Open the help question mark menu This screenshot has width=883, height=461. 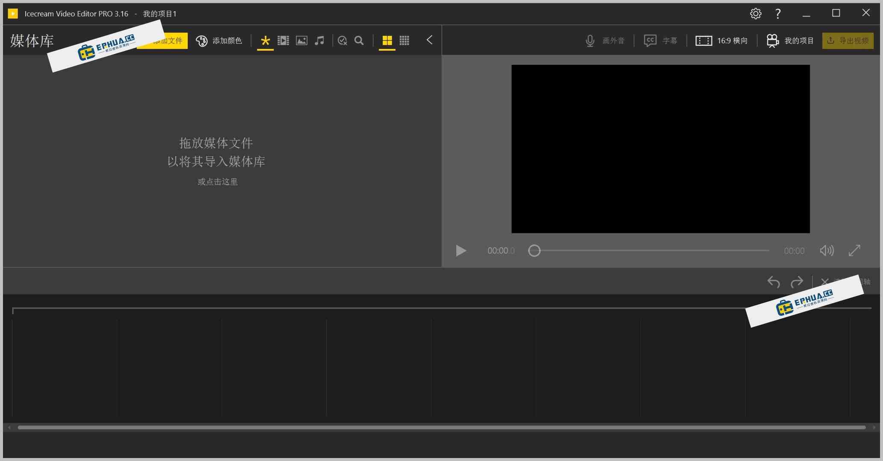click(x=778, y=13)
